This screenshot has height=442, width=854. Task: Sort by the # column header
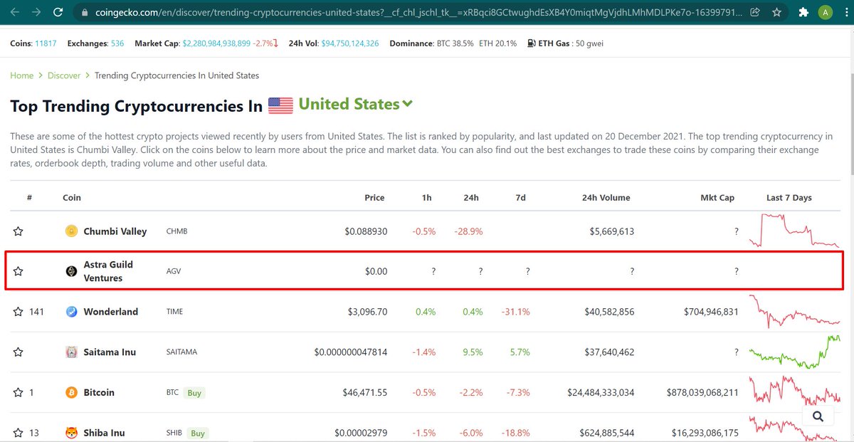coord(29,198)
